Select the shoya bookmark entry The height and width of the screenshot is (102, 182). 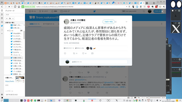(16, 33)
